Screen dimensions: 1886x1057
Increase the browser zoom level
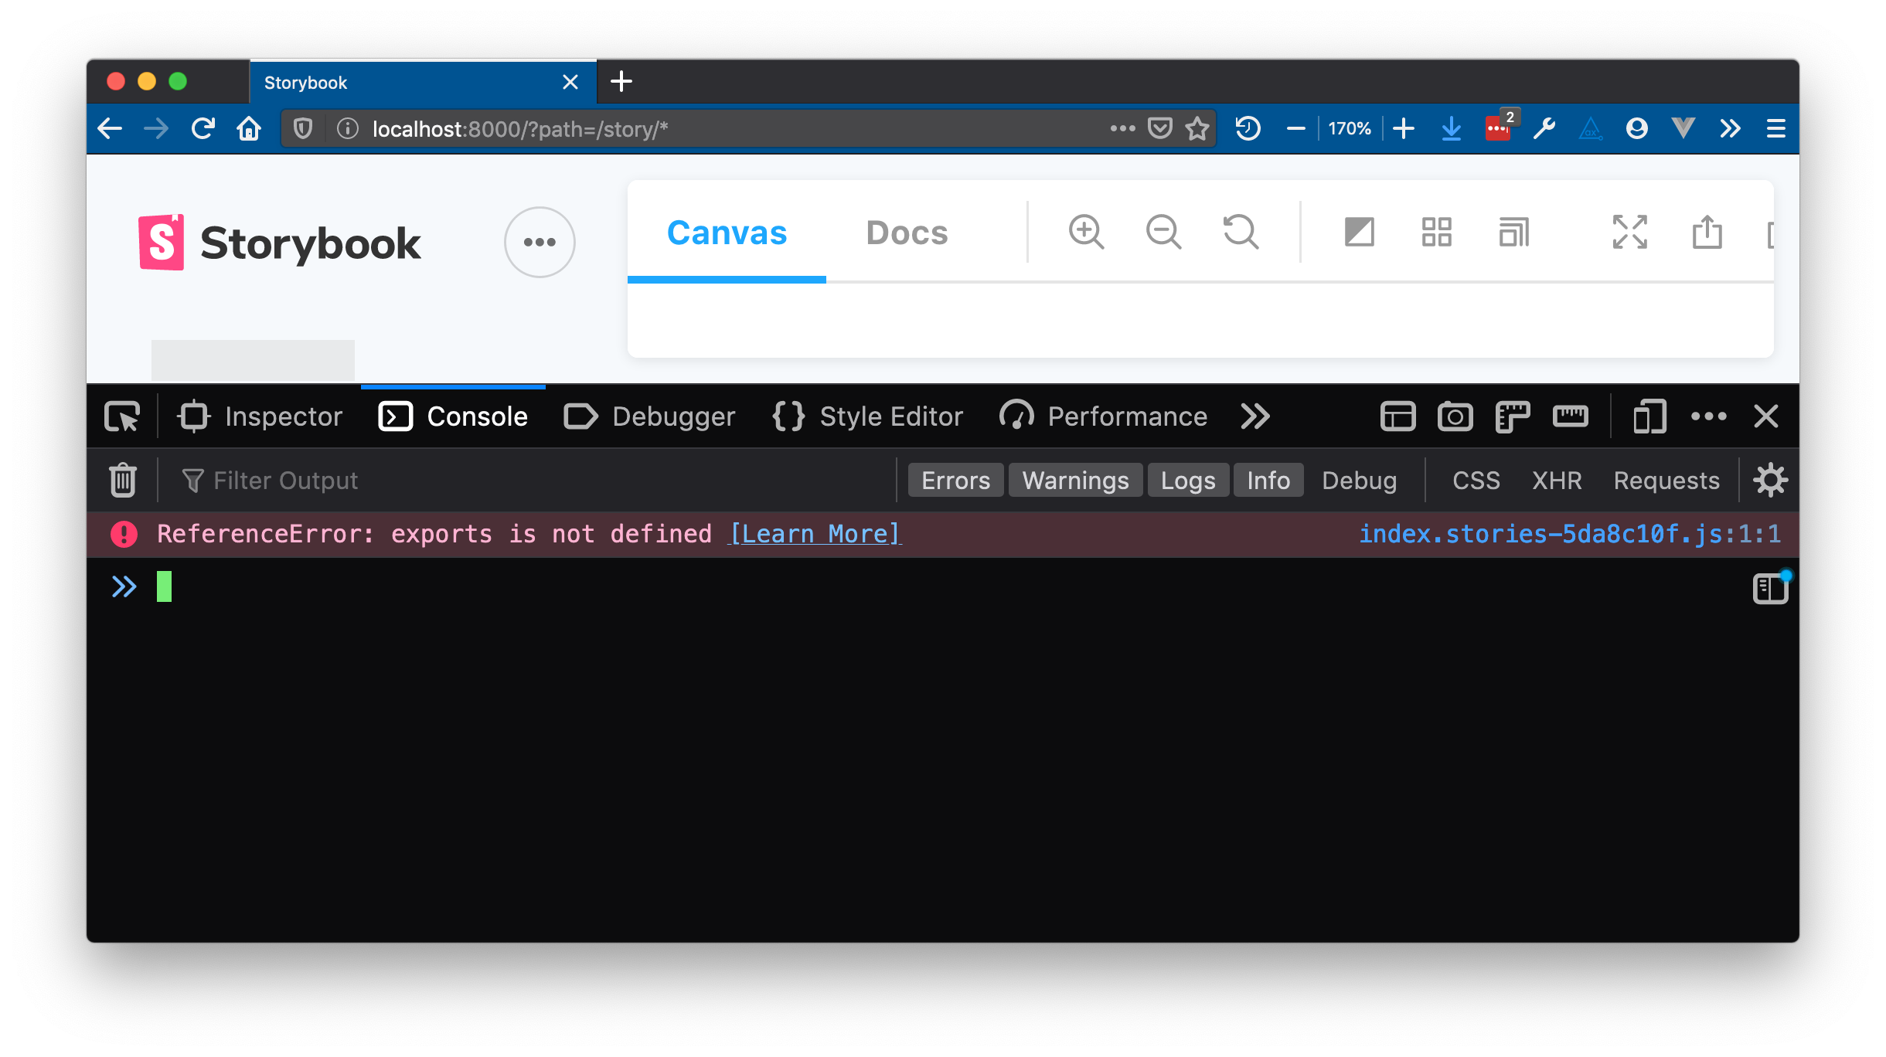[1403, 128]
